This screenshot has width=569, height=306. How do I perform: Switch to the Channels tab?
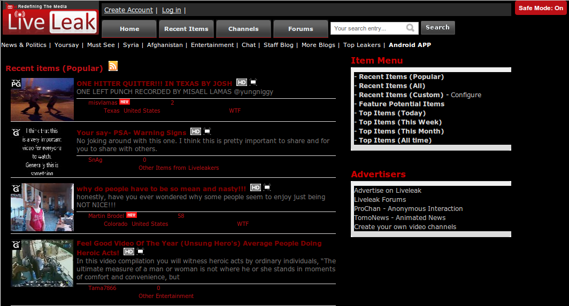(x=243, y=29)
